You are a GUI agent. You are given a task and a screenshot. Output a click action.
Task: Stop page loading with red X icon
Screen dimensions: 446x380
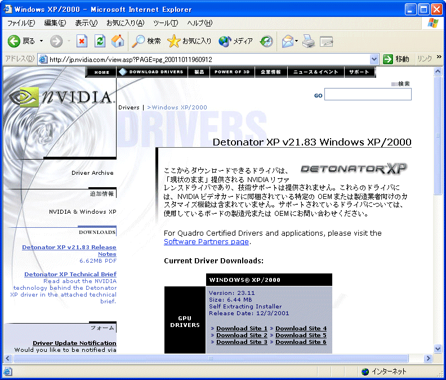click(x=82, y=41)
